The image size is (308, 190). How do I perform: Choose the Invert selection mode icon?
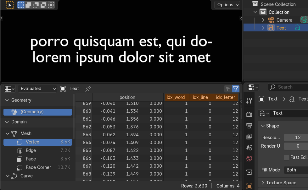point(43,5)
